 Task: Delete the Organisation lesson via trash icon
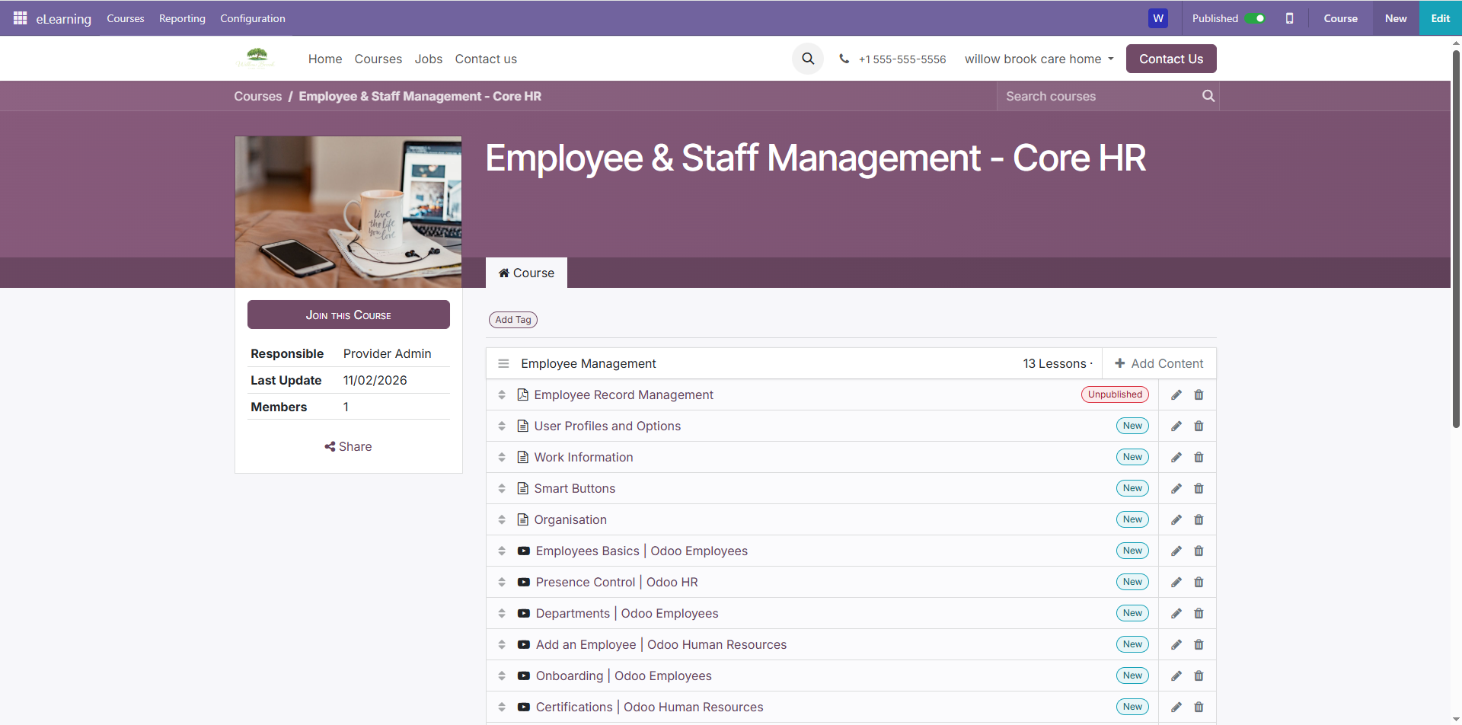pyautogui.click(x=1199, y=520)
